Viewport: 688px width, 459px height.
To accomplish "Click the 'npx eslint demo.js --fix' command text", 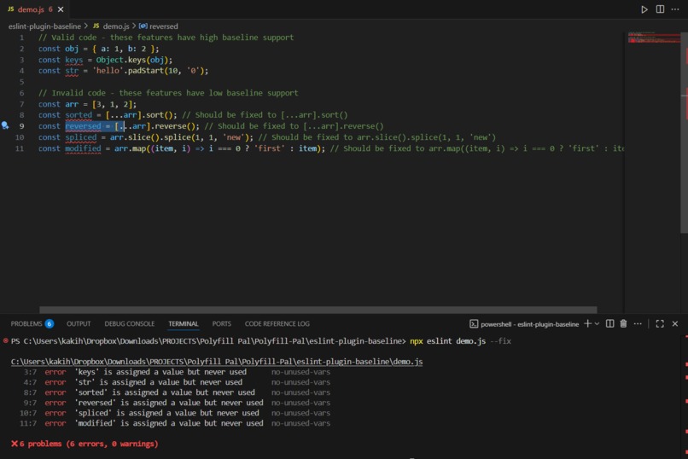I will point(460,341).
